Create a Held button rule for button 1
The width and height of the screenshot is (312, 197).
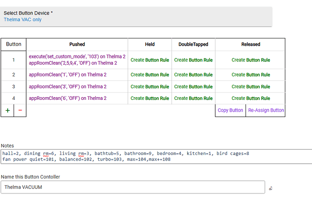pos(150,60)
